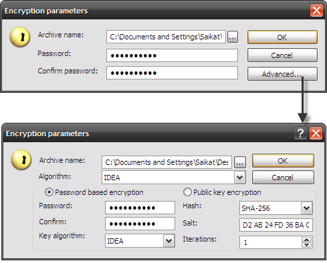Close the upper Encryption parameters dialog
Viewport: 327px width, 263px height.
pyautogui.click(x=316, y=11)
